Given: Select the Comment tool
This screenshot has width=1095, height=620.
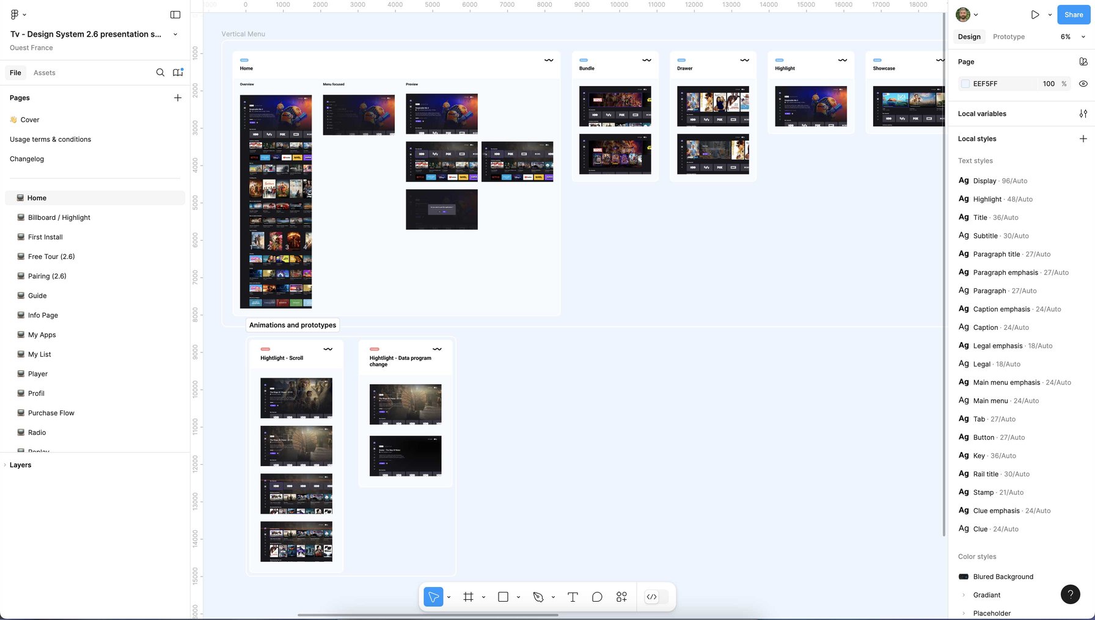Looking at the screenshot, I should coord(597,597).
